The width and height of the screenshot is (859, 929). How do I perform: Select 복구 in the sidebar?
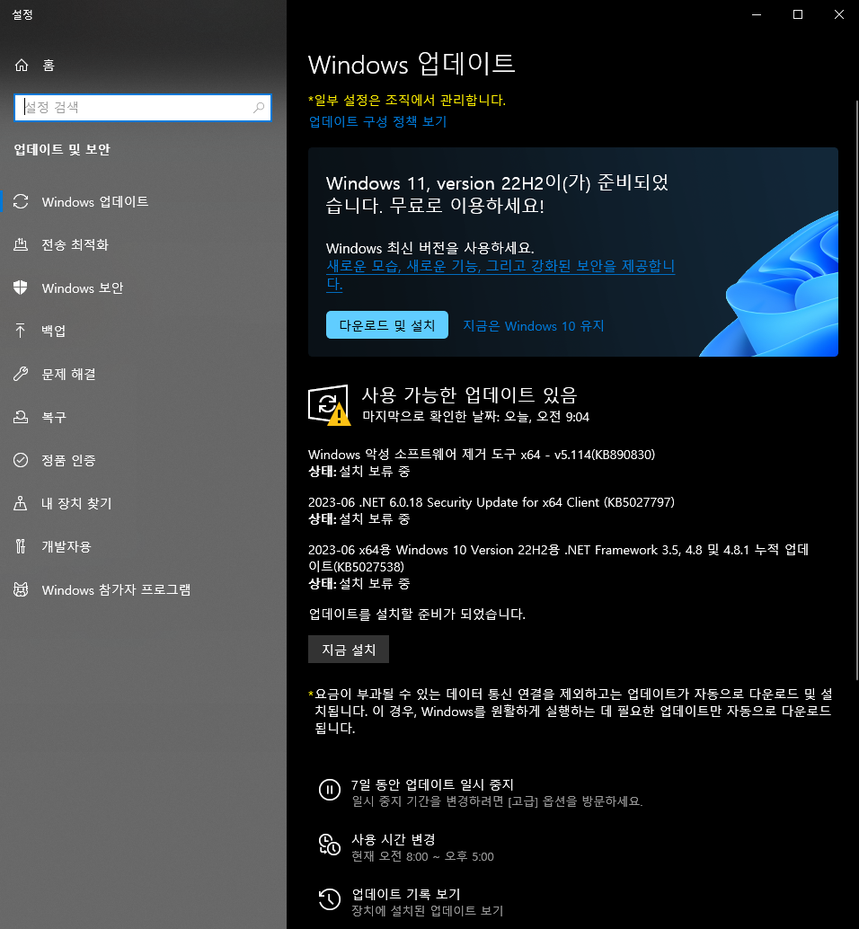coord(144,417)
